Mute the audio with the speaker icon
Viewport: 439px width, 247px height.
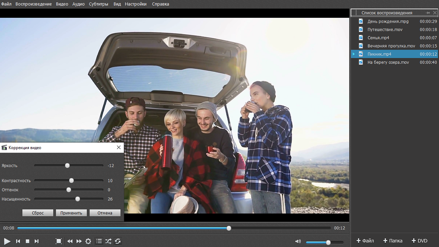click(298, 242)
